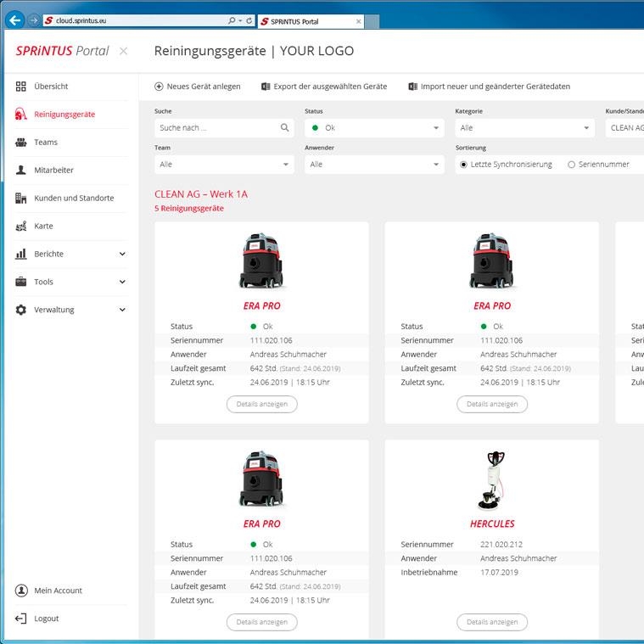
Task: Close the sidebar with the X icon
Action: click(123, 51)
